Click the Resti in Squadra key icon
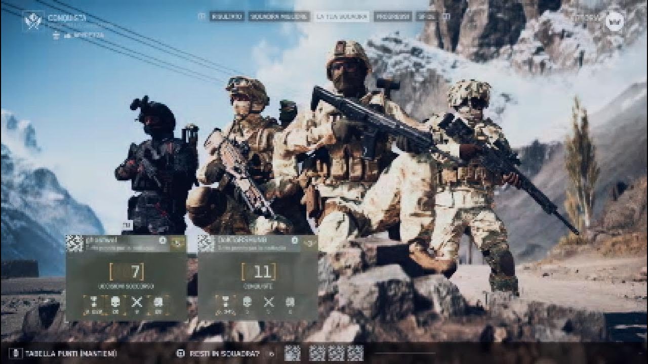Screen dimensions: 648x364 [180, 353]
